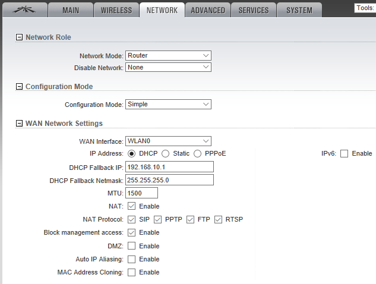The image size is (376, 284).
Task: Open the Configuration Mode dropdown
Action: click(x=168, y=105)
